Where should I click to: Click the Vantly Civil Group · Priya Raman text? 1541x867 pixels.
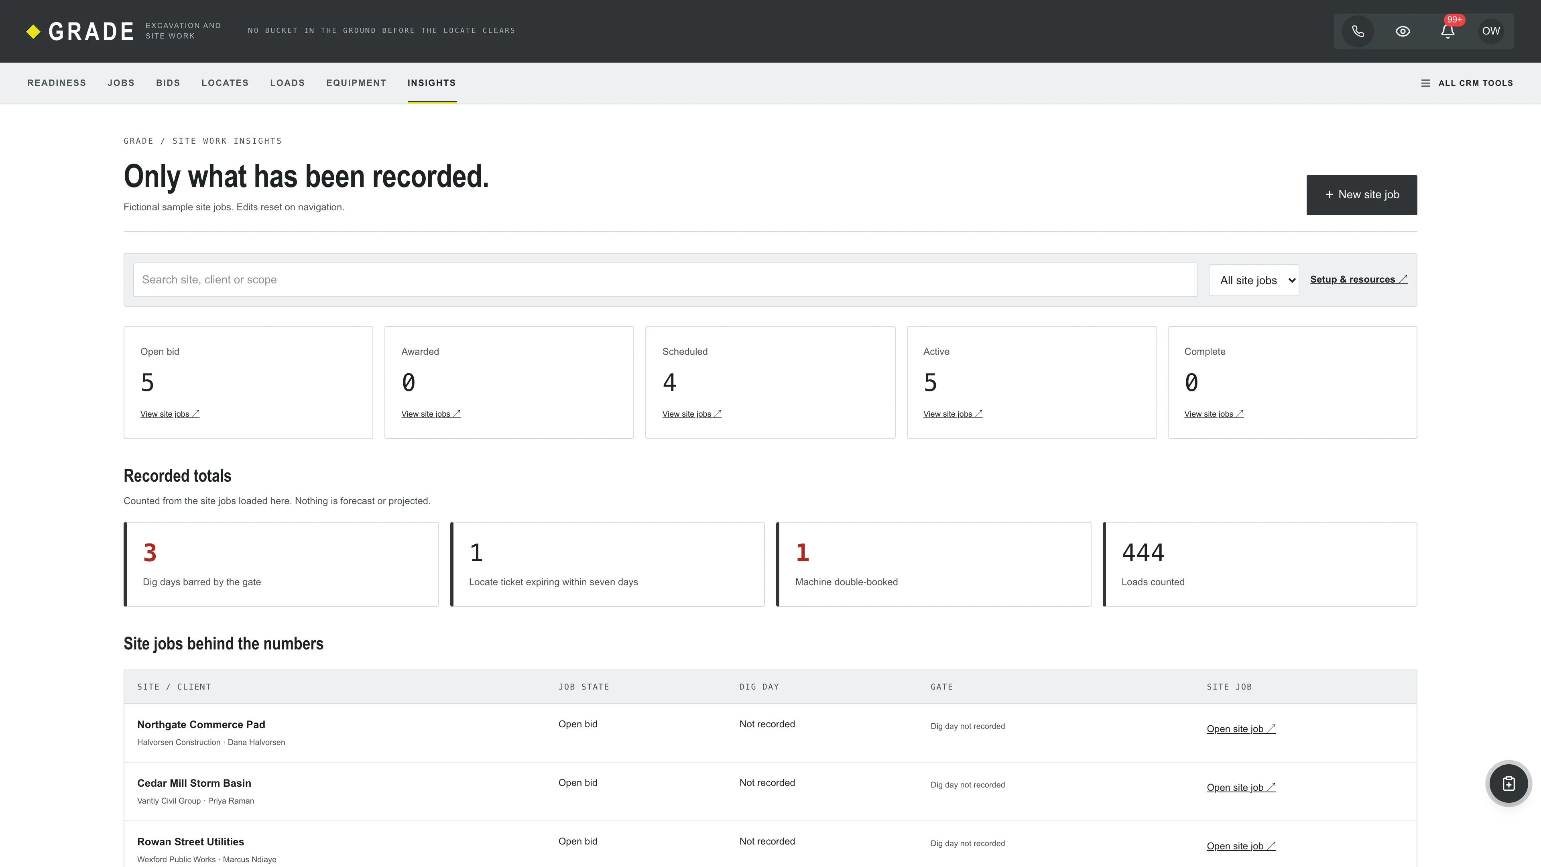[x=195, y=801]
